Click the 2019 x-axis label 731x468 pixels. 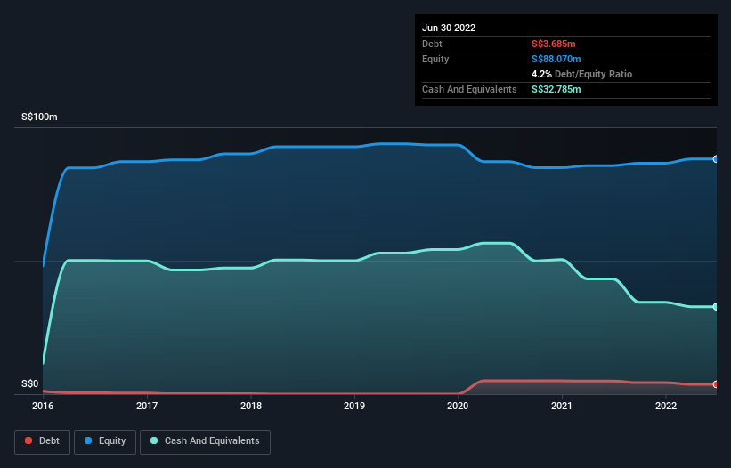click(354, 406)
